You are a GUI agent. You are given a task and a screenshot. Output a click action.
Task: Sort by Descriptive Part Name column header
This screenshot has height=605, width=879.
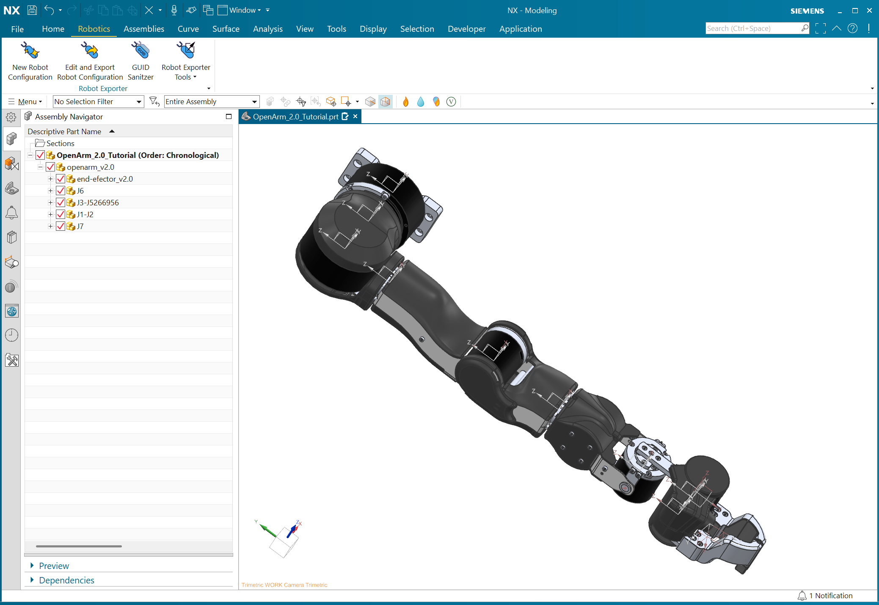(x=129, y=132)
